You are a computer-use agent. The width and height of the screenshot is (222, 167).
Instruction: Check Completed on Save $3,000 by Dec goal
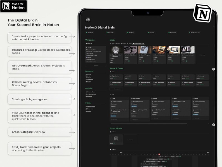tap(152, 112)
